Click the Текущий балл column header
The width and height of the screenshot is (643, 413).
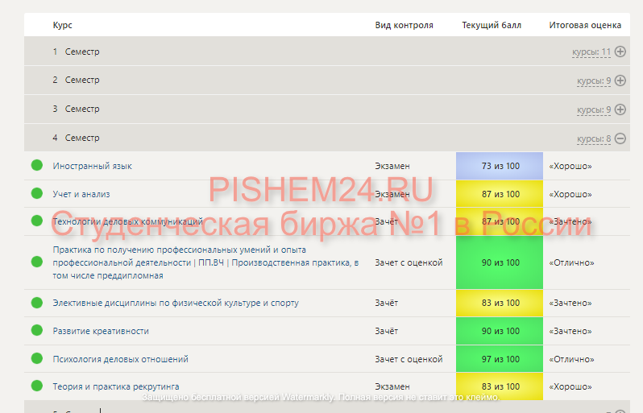click(x=492, y=25)
